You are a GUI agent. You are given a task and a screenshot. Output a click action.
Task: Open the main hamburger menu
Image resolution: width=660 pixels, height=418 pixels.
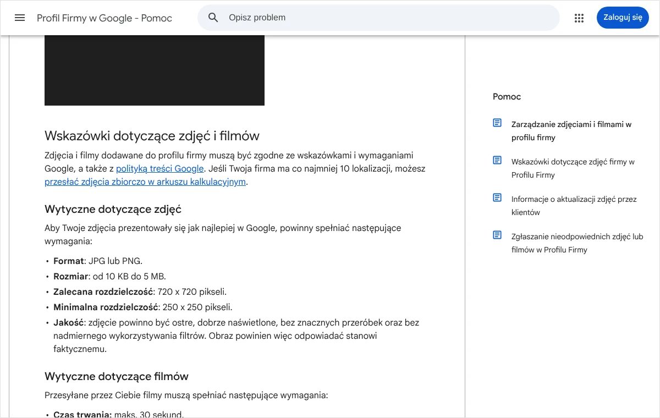point(20,18)
